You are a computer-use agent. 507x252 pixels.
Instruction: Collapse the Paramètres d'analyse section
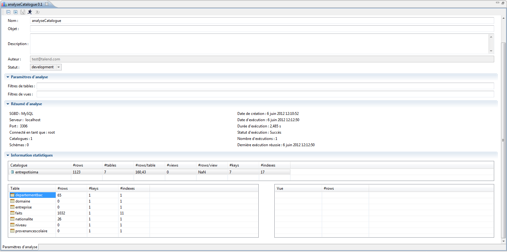coord(8,77)
